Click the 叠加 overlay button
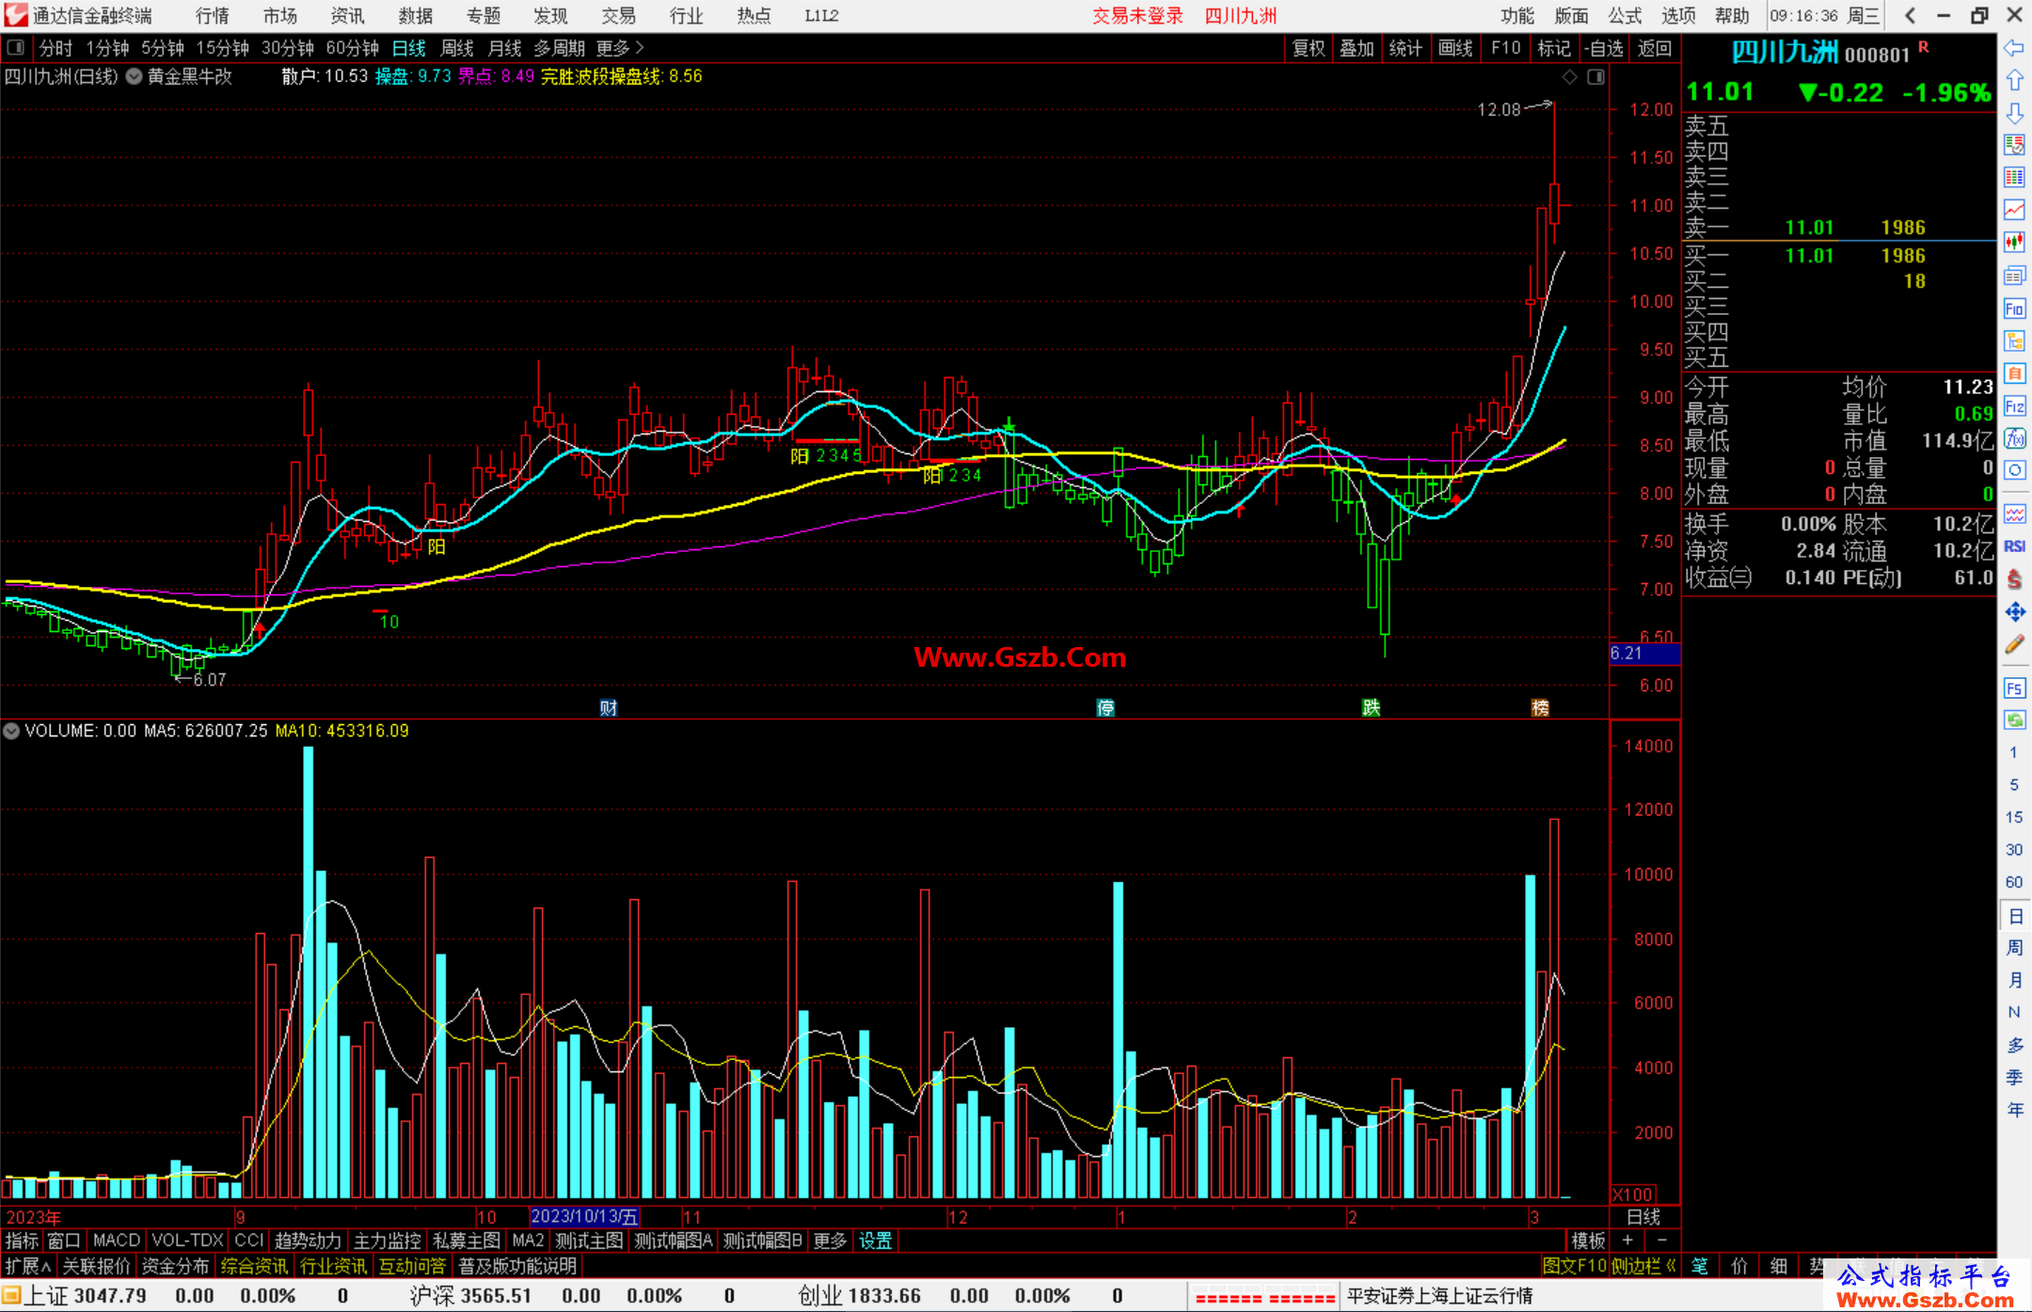2032x1312 pixels. pos(1357,48)
